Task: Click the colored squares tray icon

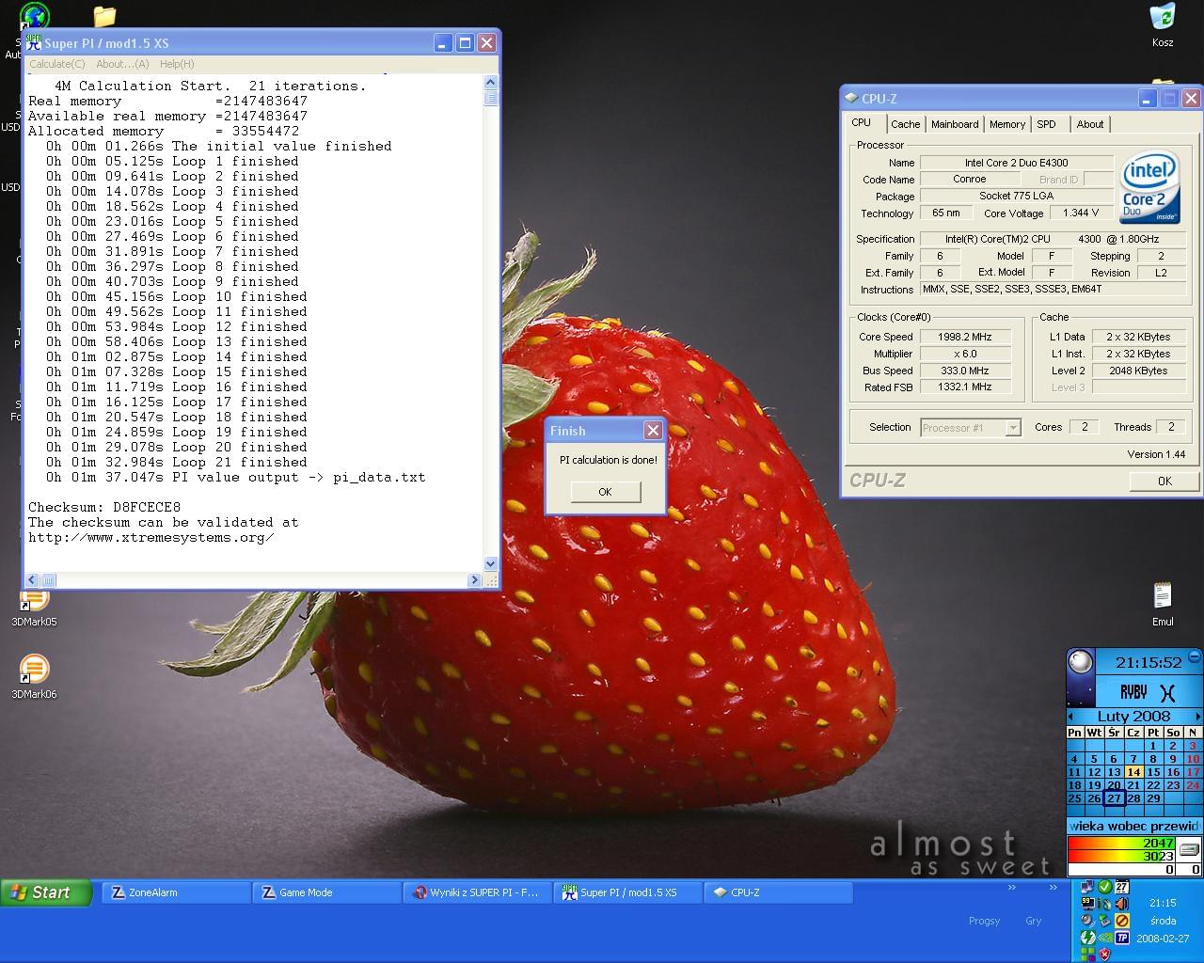Action: pos(1088,955)
